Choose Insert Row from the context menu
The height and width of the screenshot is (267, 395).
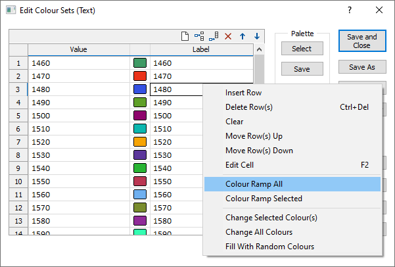click(292, 93)
